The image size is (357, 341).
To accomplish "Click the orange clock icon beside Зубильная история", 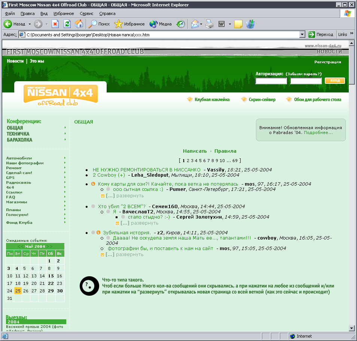I will pos(98,232).
